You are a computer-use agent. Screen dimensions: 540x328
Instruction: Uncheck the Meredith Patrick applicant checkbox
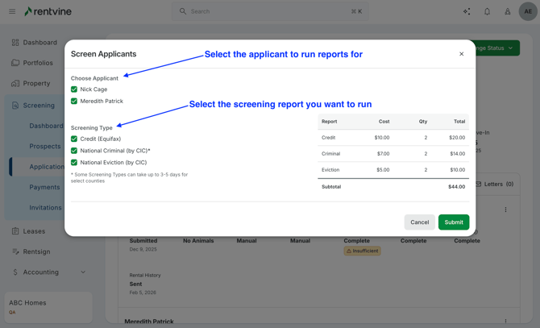pos(74,102)
